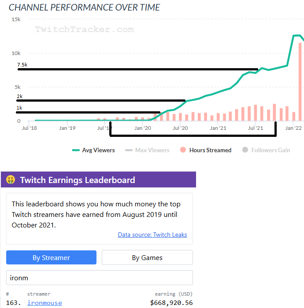The image size is (304, 308).
Task: Switch to the By Games tab
Action: [147, 257]
